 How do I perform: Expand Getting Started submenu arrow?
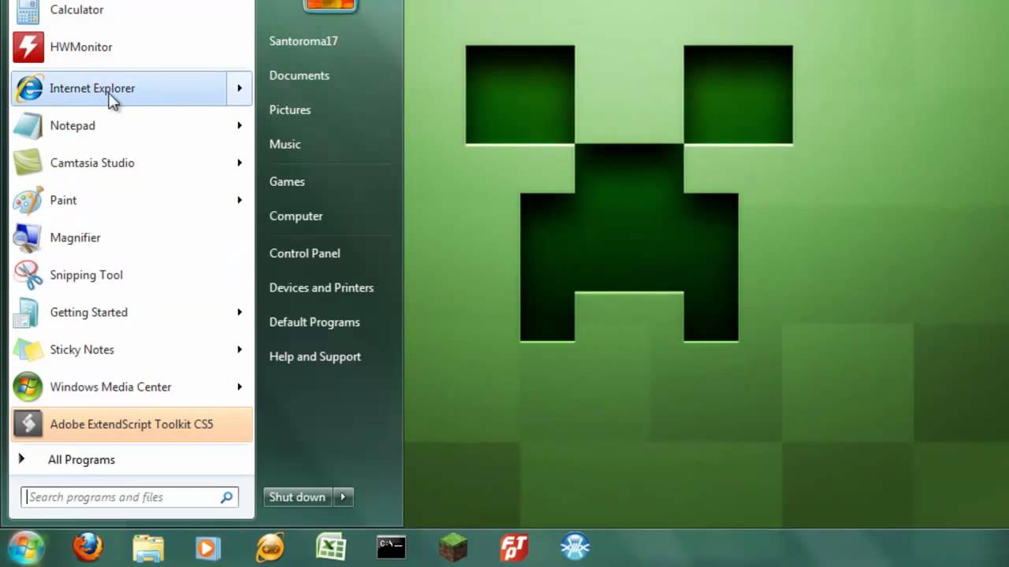pos(240,313)
